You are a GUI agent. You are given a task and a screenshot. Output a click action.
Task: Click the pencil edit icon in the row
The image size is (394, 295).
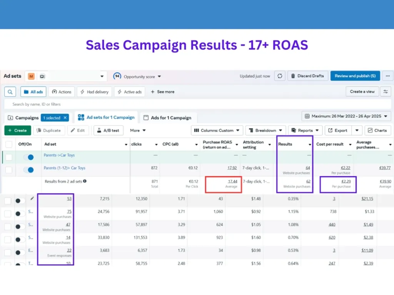point(32,199)
